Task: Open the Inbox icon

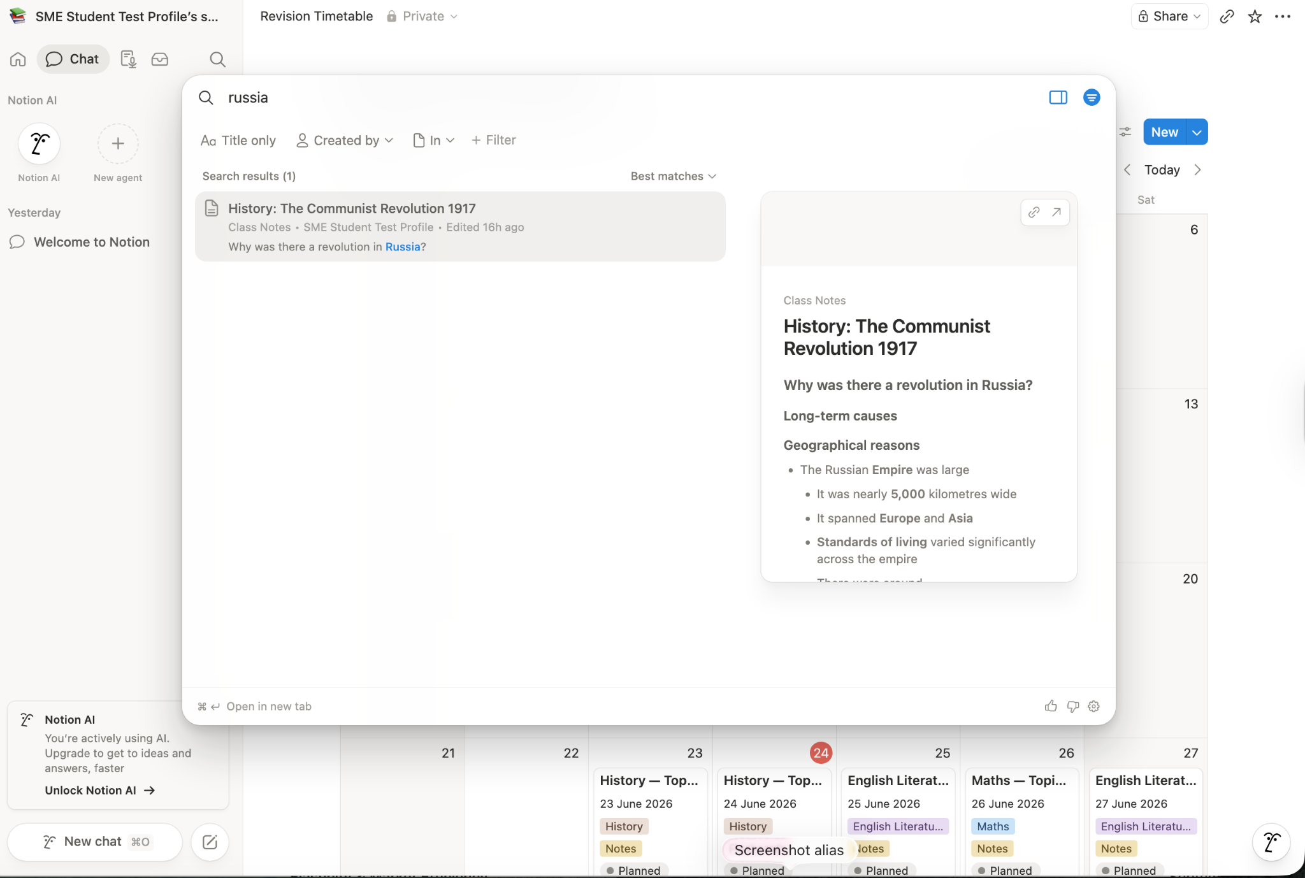Action: pyautogui.click(x=160, y=59)
